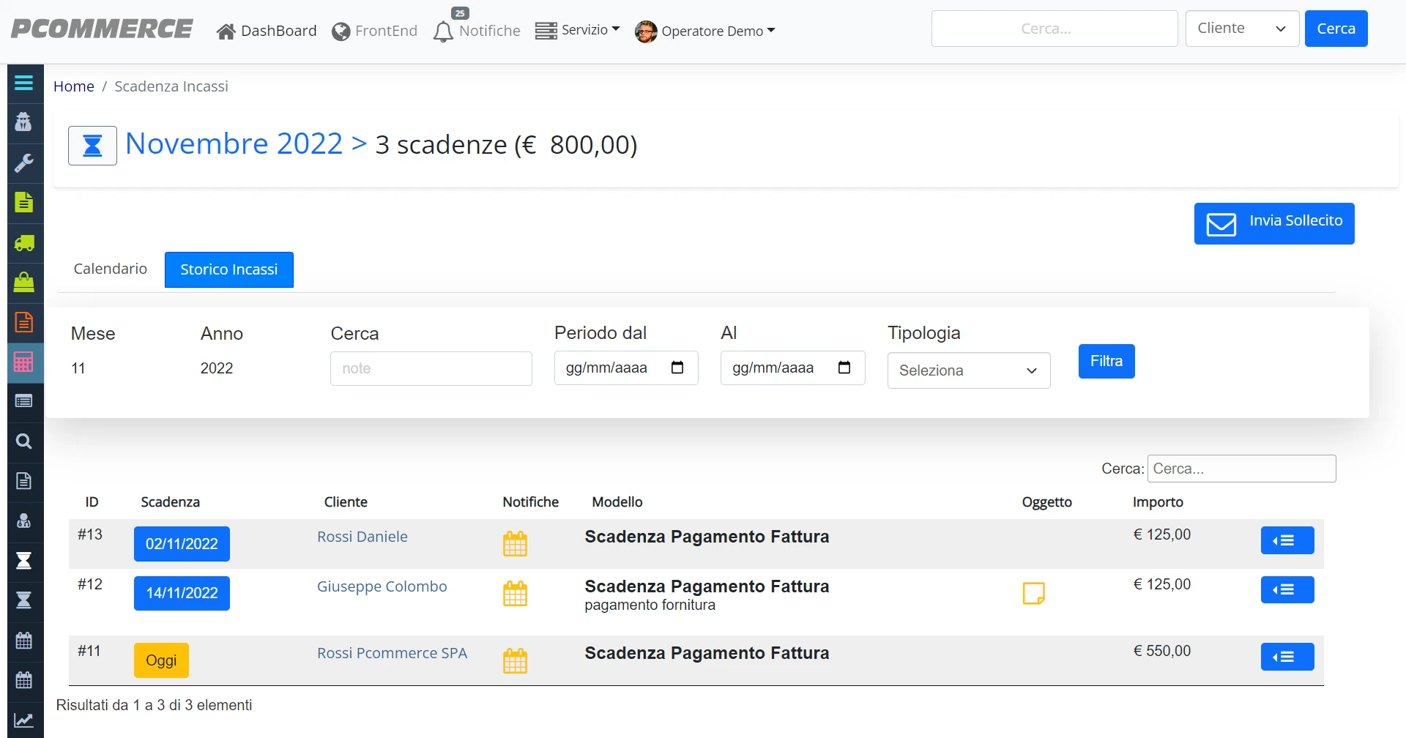Screen dimensions: 1406x738
Task: Open the Operatore Demo user menu
Action: [704, 31]
